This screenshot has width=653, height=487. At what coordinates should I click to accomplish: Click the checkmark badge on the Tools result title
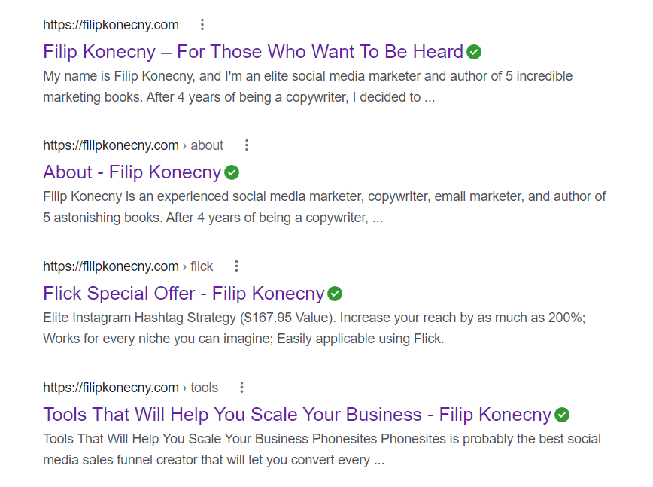(563, 414)
